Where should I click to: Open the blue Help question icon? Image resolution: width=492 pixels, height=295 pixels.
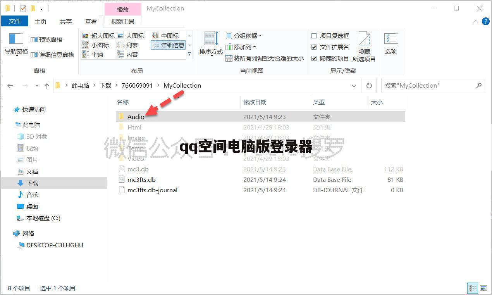tap(485, 21)
